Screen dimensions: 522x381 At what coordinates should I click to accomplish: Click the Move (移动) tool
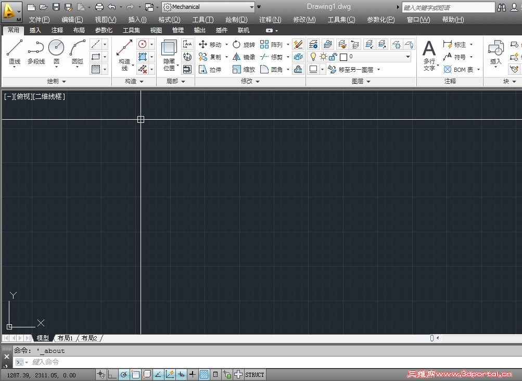coord(210,44)
